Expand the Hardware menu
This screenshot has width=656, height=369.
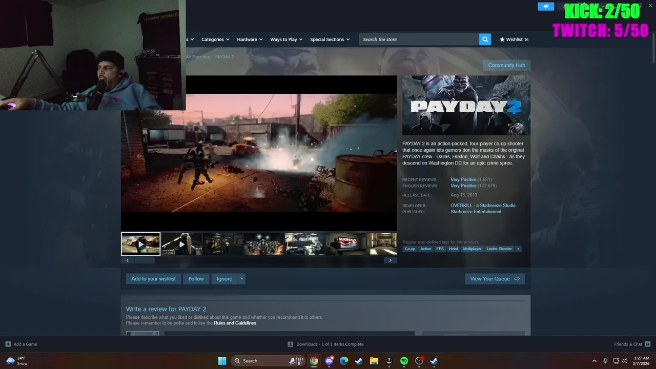coord(250,39)
